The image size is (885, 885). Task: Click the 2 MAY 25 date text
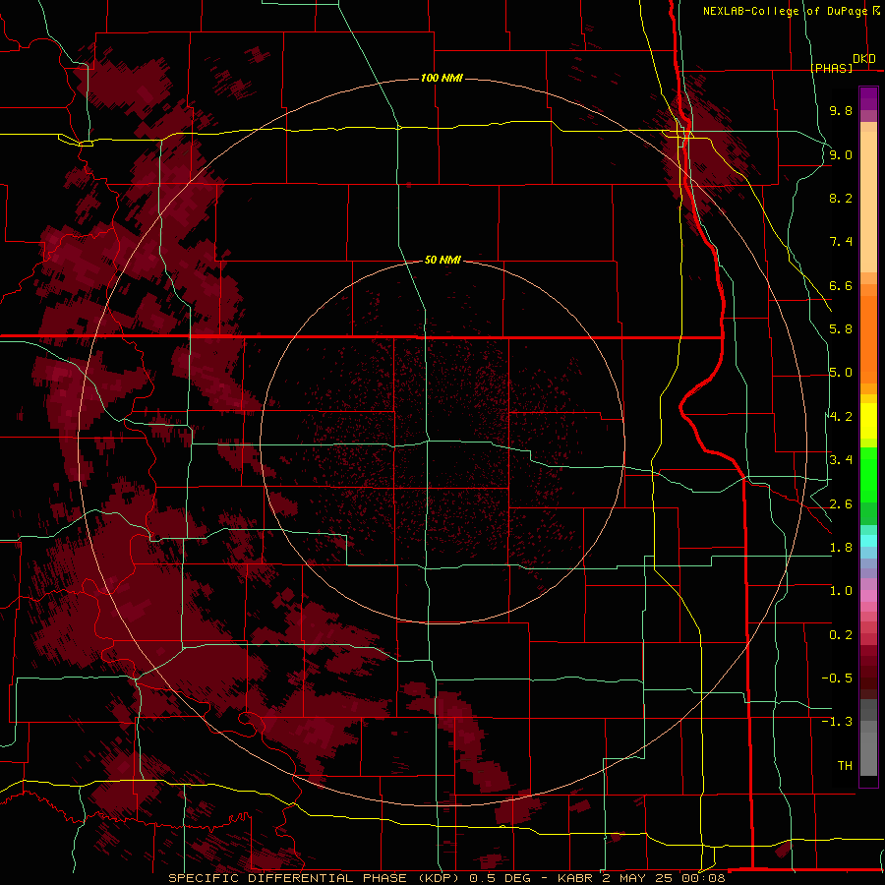[x=638, y=878]
